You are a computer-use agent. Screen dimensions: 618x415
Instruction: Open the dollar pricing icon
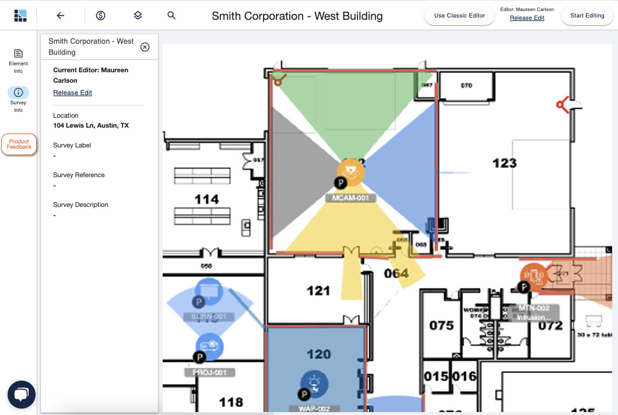[x=100, y=15]
